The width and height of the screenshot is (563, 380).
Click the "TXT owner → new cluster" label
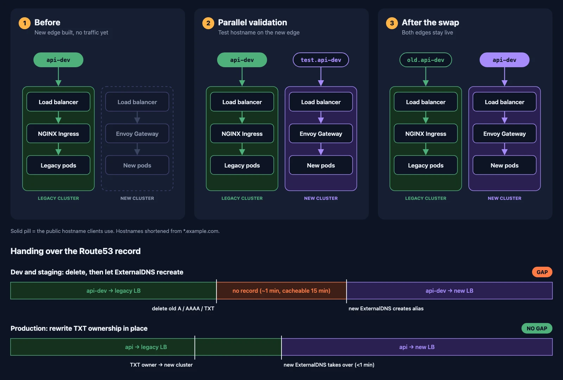point(161,365)
